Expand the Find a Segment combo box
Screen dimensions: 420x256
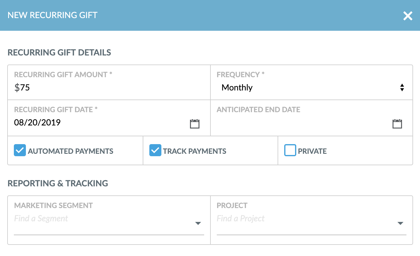(x=102, y=219)
